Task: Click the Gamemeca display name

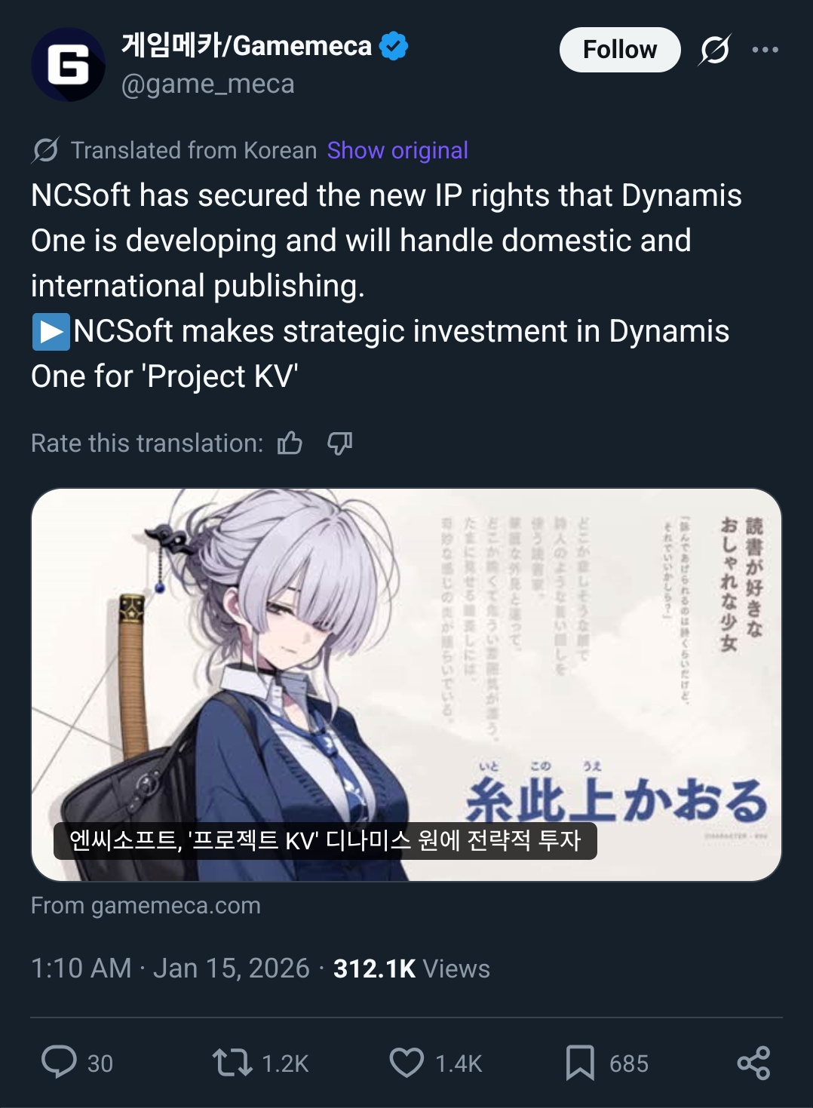Action: point(247,45)
